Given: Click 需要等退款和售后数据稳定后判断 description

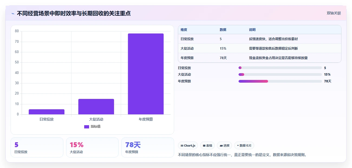Looking at the screenshot, I should click(273, 49).
